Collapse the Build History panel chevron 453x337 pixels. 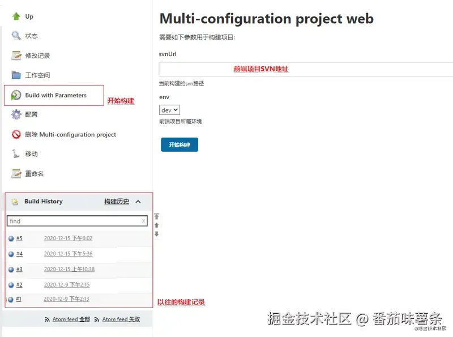(138, 202)
